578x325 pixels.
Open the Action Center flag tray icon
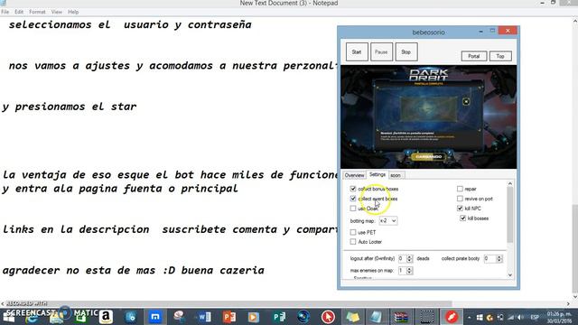[500, 317]
